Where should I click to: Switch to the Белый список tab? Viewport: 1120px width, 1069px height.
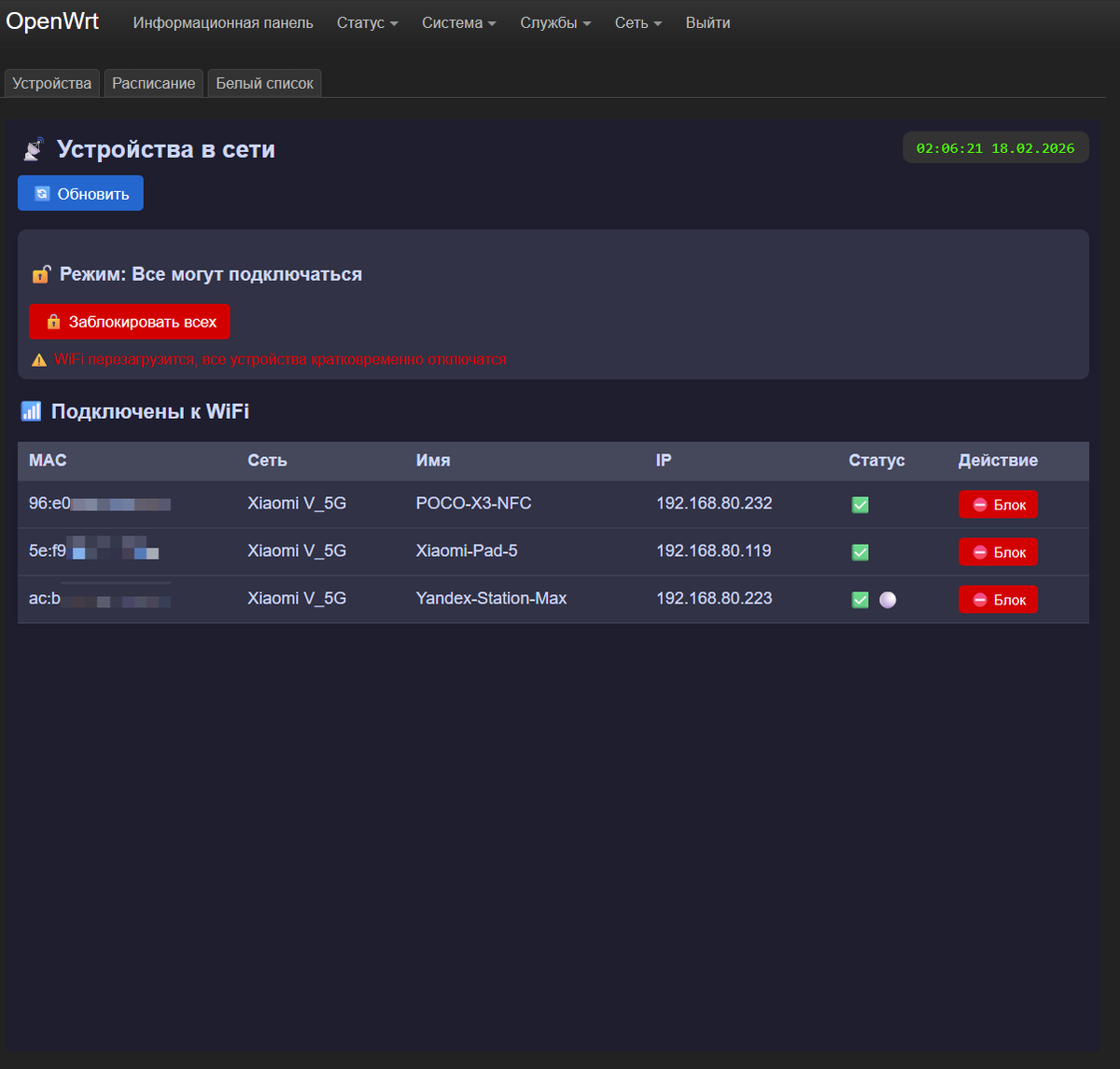point(265,83)
